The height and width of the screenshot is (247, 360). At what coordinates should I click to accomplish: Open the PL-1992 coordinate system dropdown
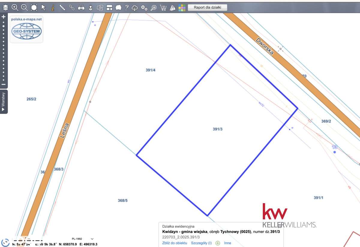tap(82, 239)
